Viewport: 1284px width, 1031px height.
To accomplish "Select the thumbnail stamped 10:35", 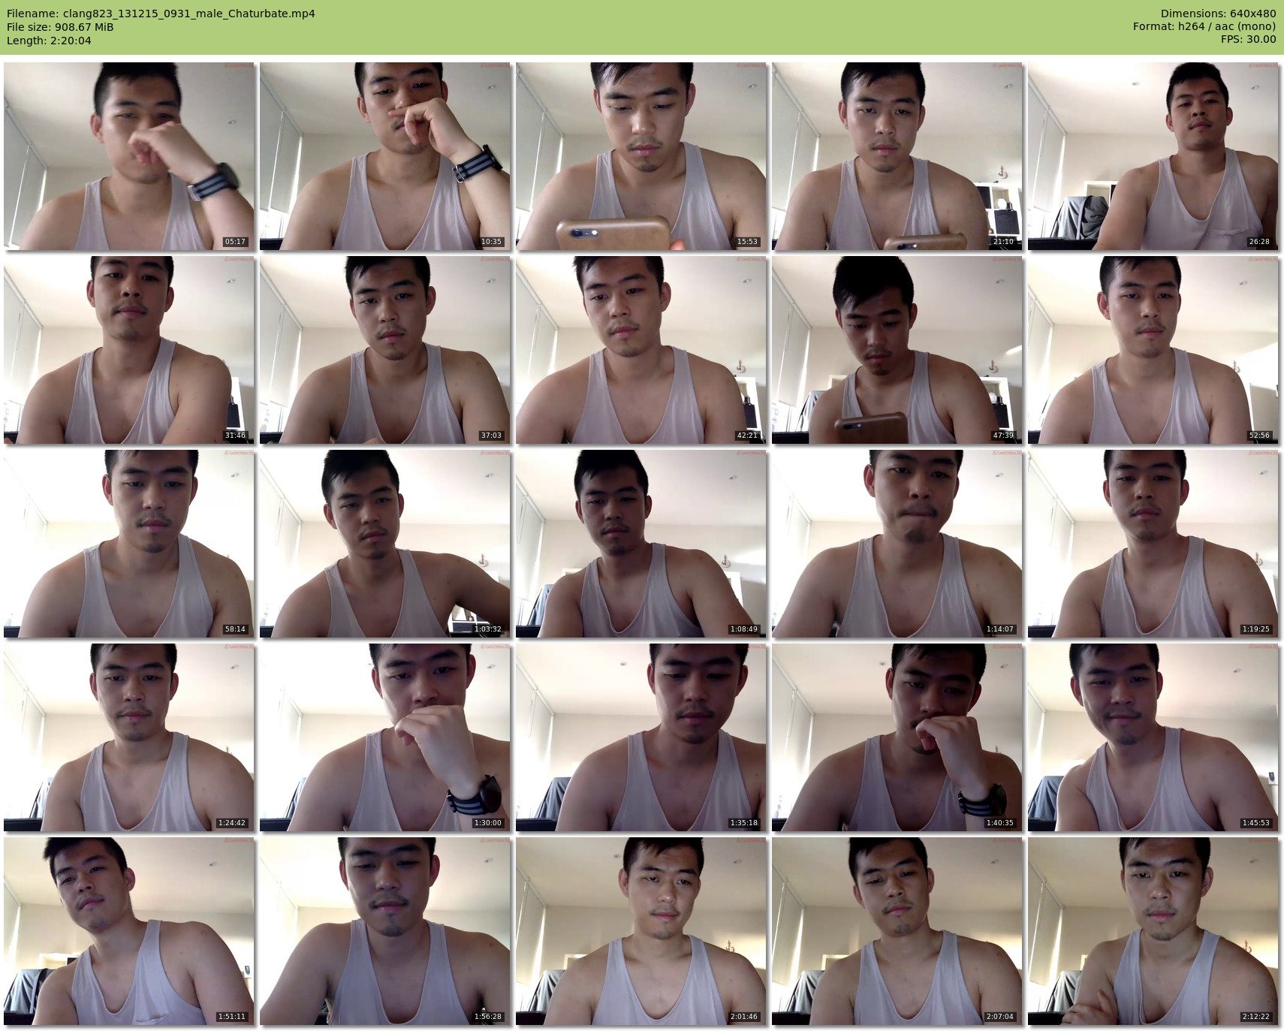I will pos(384,156).
